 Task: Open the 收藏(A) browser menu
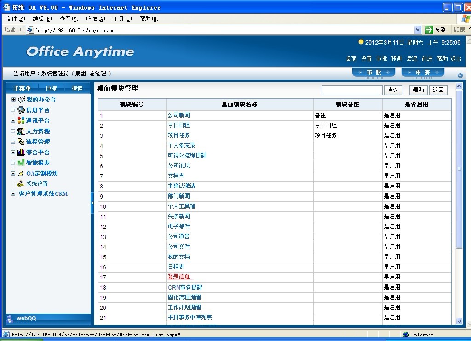coord(95,19)
